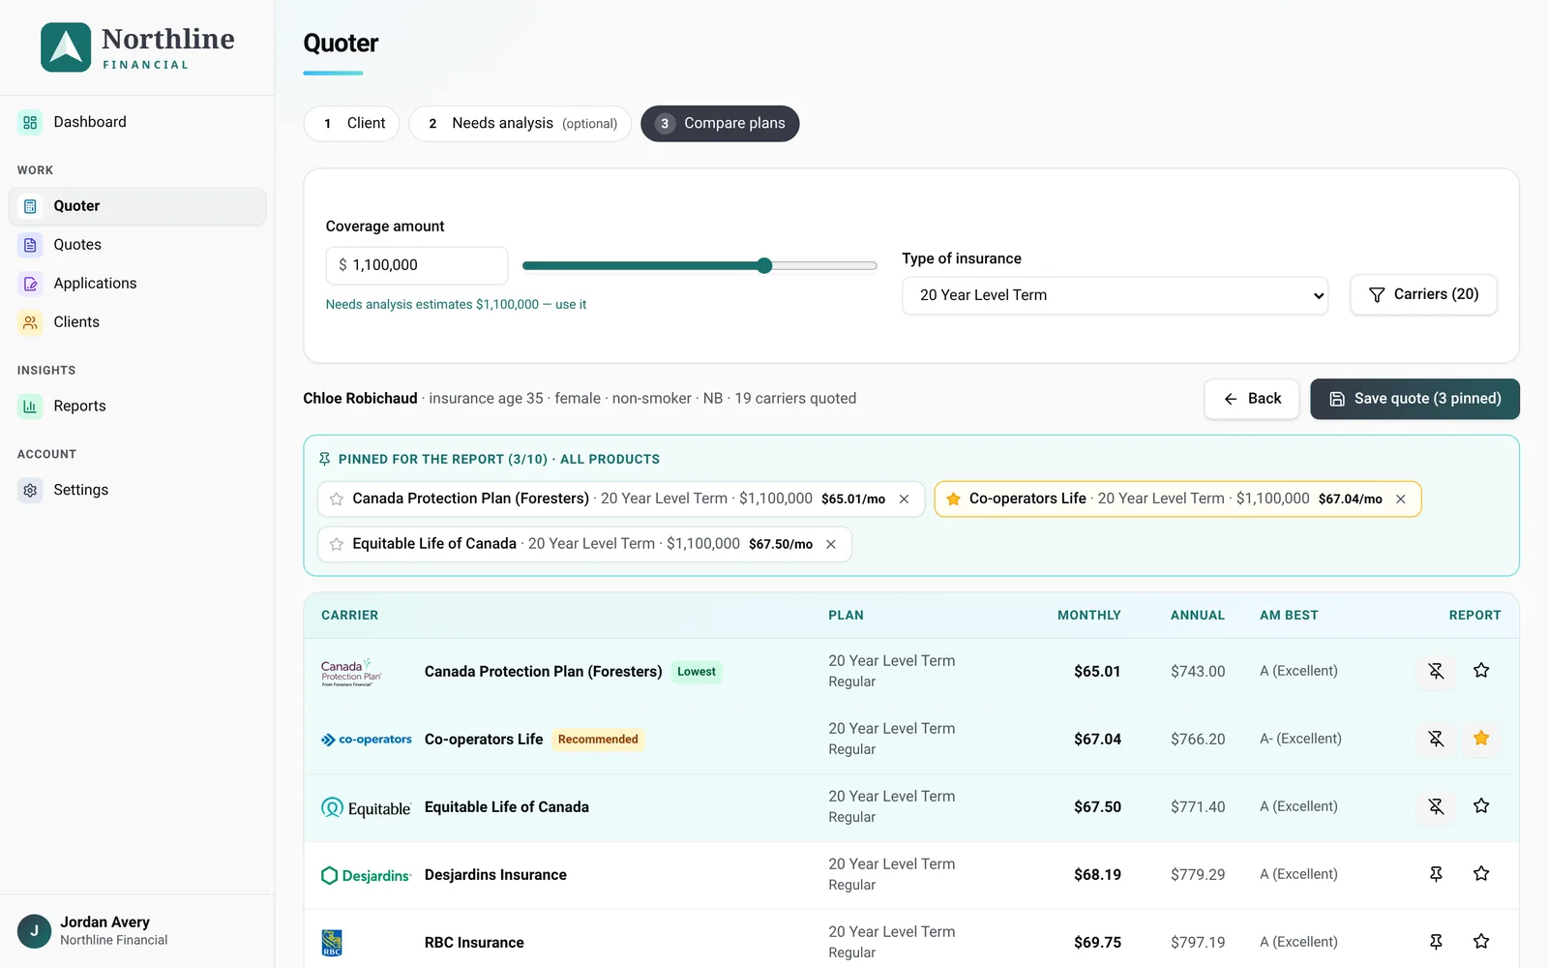Screen dimensions: 1548x968
Task: Click the Northline Financial logo
Action: click(x=137, y=47)
